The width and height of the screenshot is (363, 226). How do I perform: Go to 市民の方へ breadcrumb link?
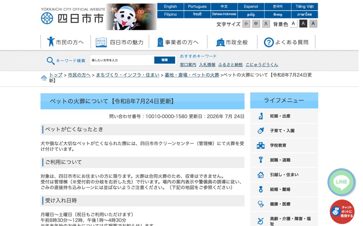pos(79,75)
